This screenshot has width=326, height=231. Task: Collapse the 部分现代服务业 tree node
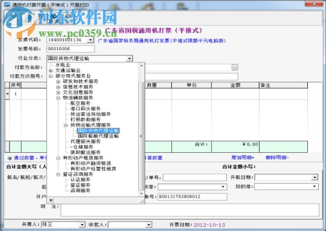click(x=51, y=76)
